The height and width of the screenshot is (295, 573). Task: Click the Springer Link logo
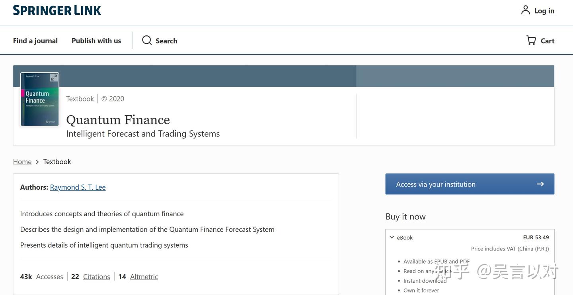point(57,10)
